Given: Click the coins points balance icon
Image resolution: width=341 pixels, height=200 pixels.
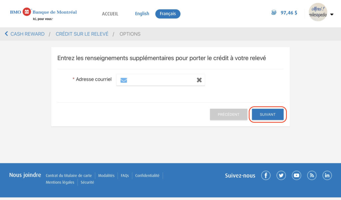Looking at the screenshot, I should [x=274, y=13].
